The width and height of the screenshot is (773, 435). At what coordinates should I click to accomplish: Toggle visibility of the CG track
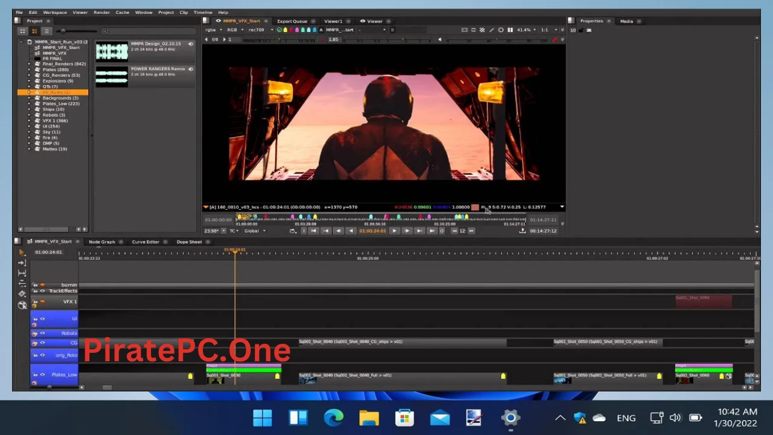coord(42,343)
